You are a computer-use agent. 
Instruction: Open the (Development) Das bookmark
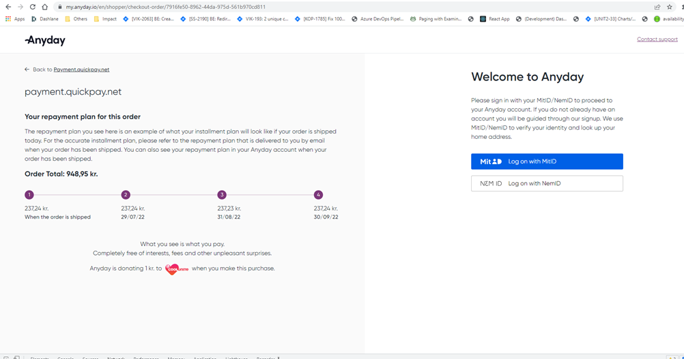coord(541,19)
